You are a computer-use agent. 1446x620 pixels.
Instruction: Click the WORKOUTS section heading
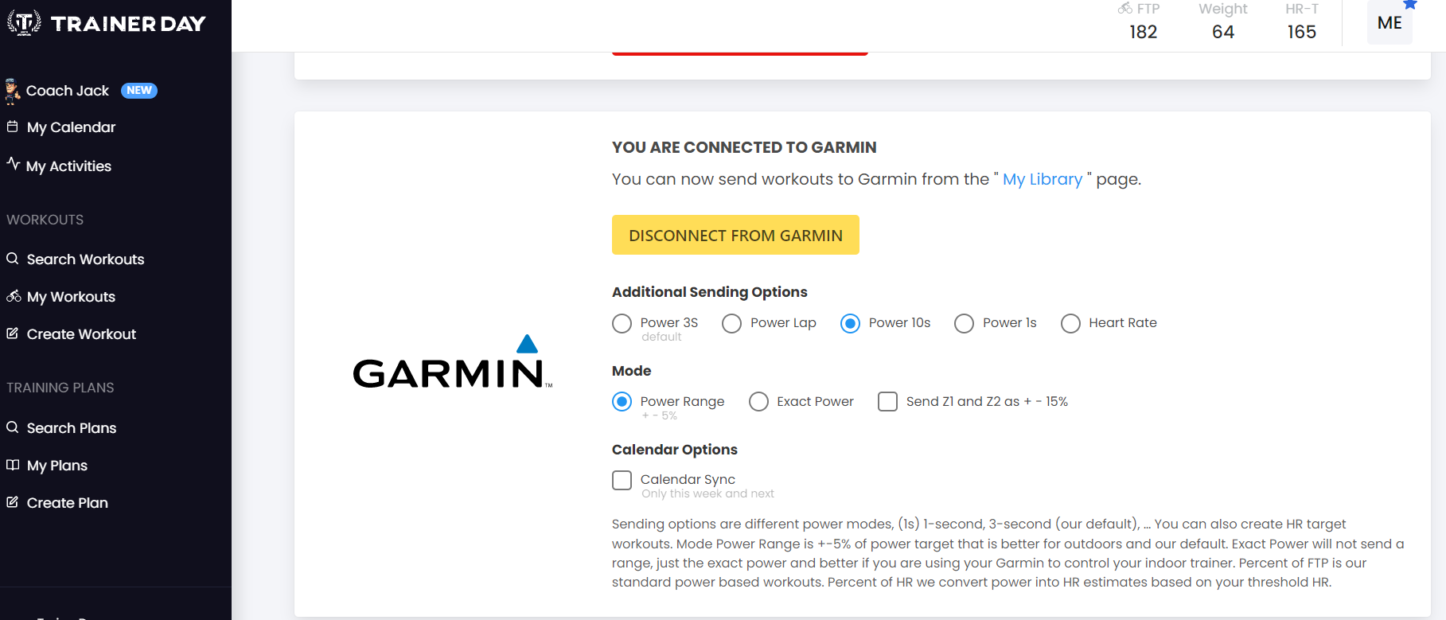45,220
